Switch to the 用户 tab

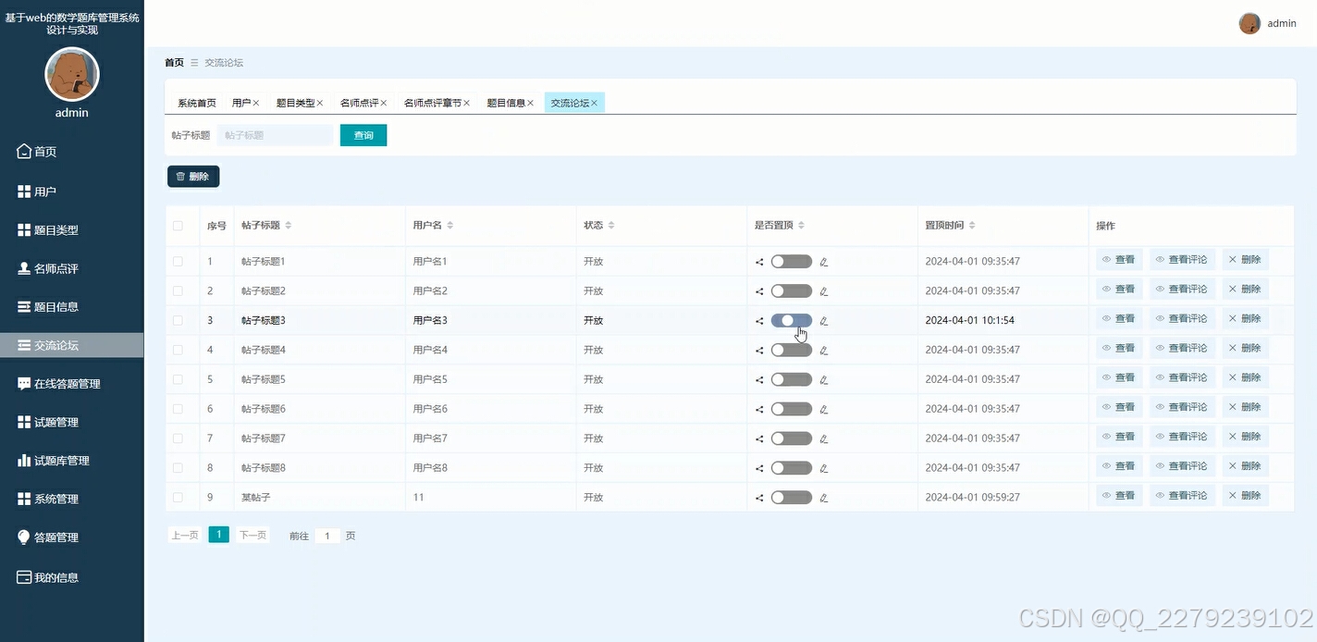click(240, 103)
